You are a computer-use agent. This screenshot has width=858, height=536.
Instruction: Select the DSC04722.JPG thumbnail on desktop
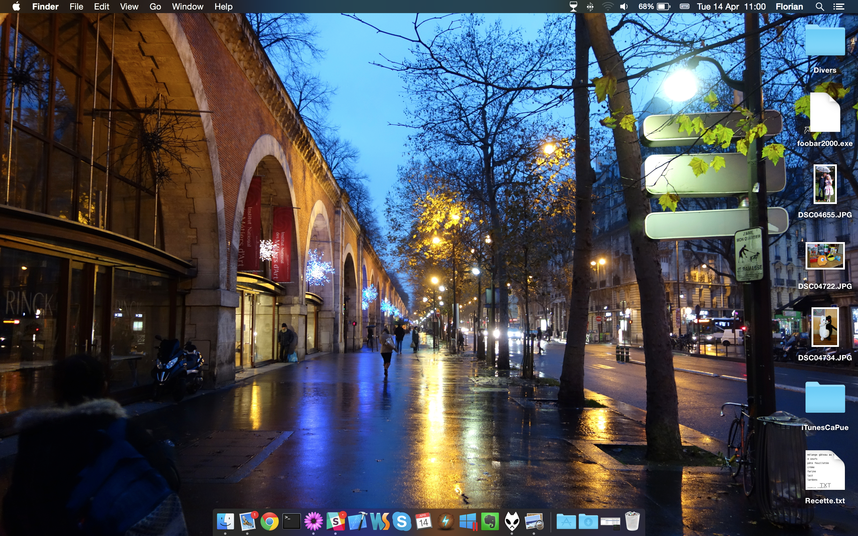coord(825,256)
